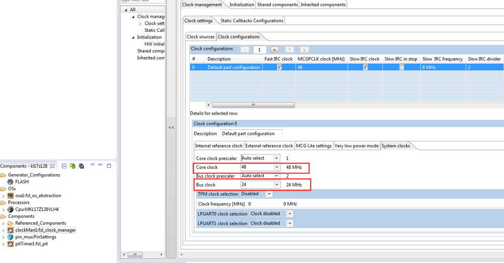Open the TPM clock selection dropdown
Viewport: 504px width, 263px height.
coord(269,194)
